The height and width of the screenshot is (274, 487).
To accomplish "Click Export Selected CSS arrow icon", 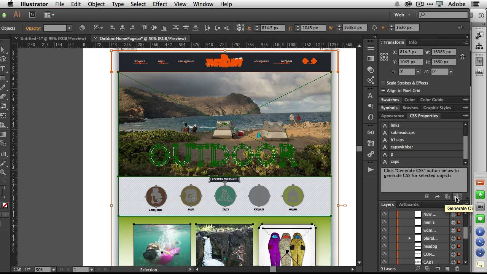I will [437, 197].
